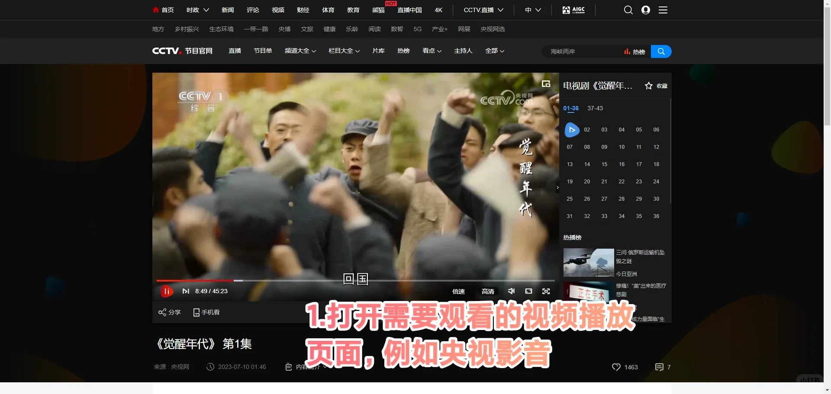
Task: Skip to the next episode
Action: 185,291
